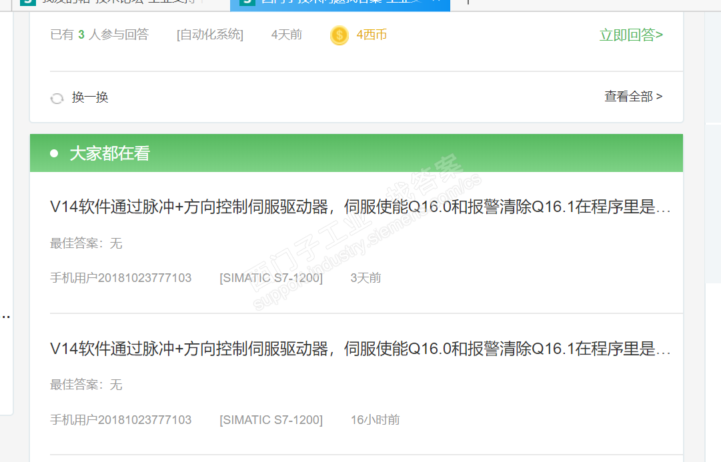Click the 已有 3 人参与回答 text
Image resolution: width=721 pixels, height=462 pixels.
click(99, 35)
